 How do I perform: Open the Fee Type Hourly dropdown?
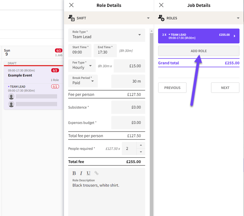[x=82, y=66]
